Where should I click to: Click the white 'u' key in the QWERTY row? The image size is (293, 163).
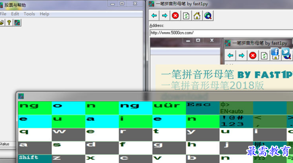(236, 134)
